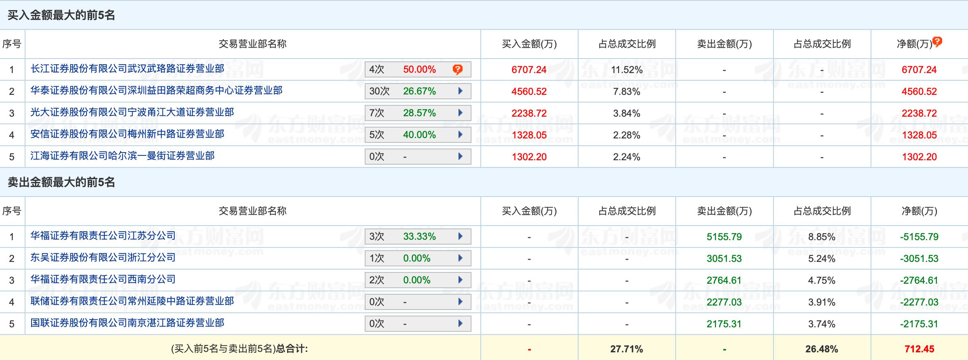Viewport: 968px width, 360px height.
Task: Select net amount -2764.61 cell
Action: [x=919, y=280]
